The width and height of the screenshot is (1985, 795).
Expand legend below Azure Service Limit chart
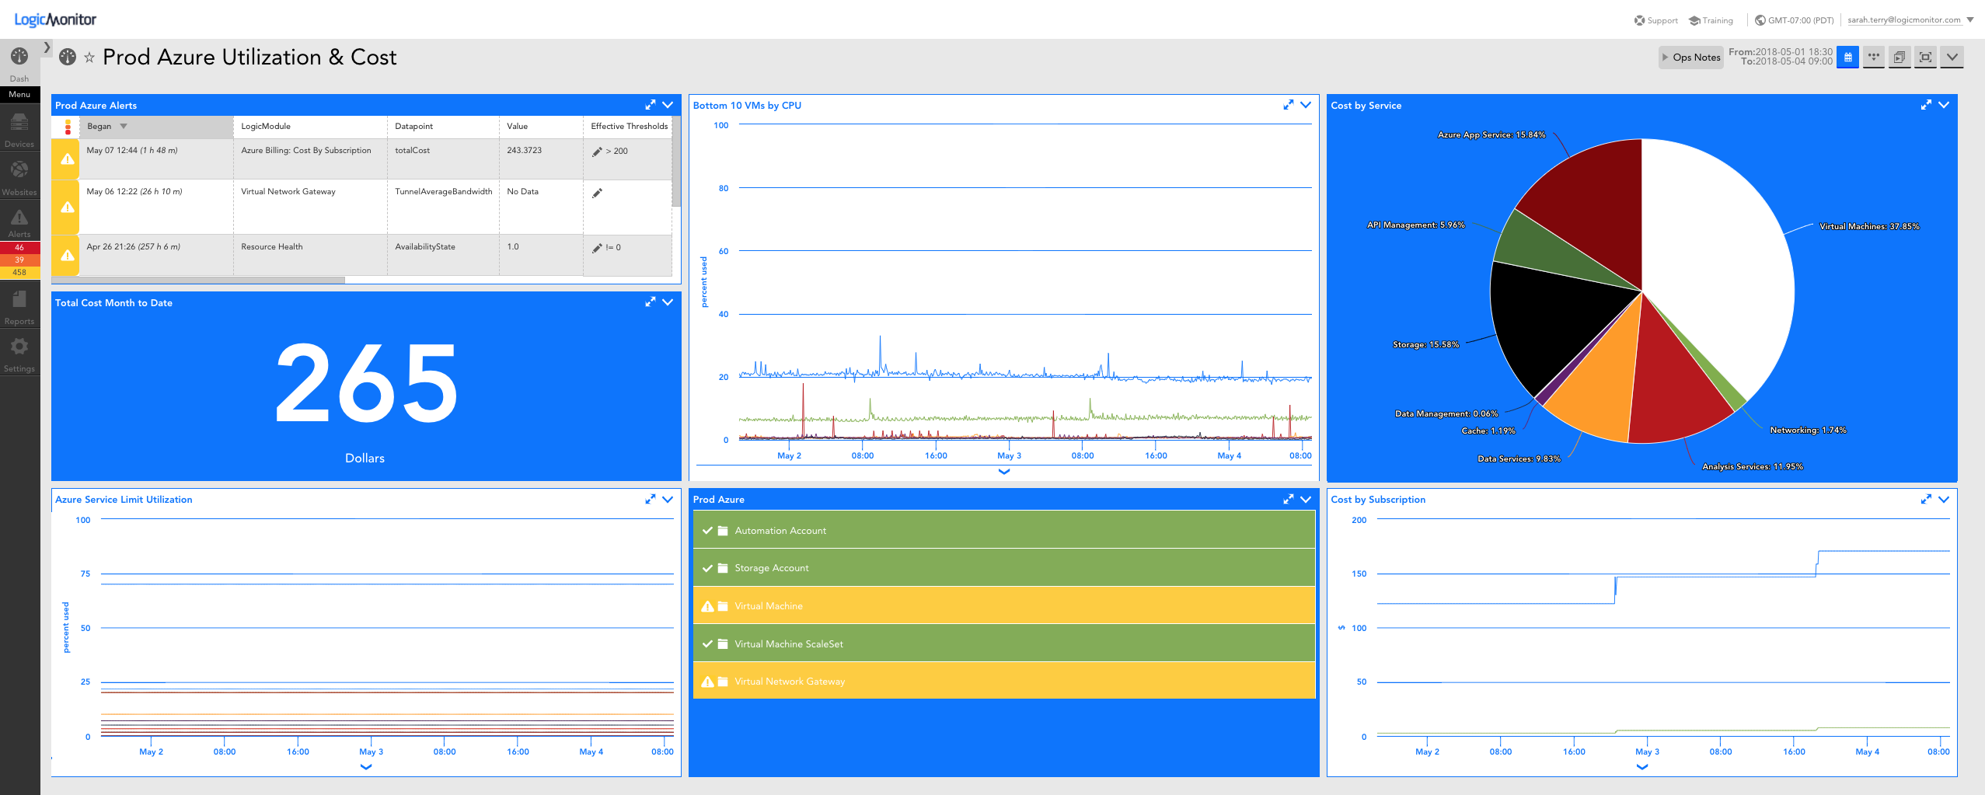(x=366, y=767)
